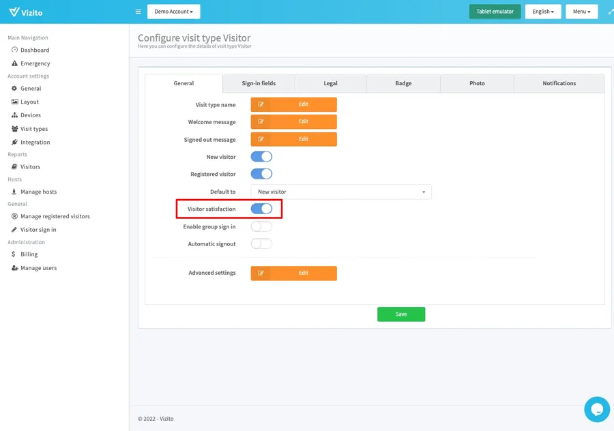
Task: Open the chat support bubble
Action: pyautogui.click(x=596, y=409)
